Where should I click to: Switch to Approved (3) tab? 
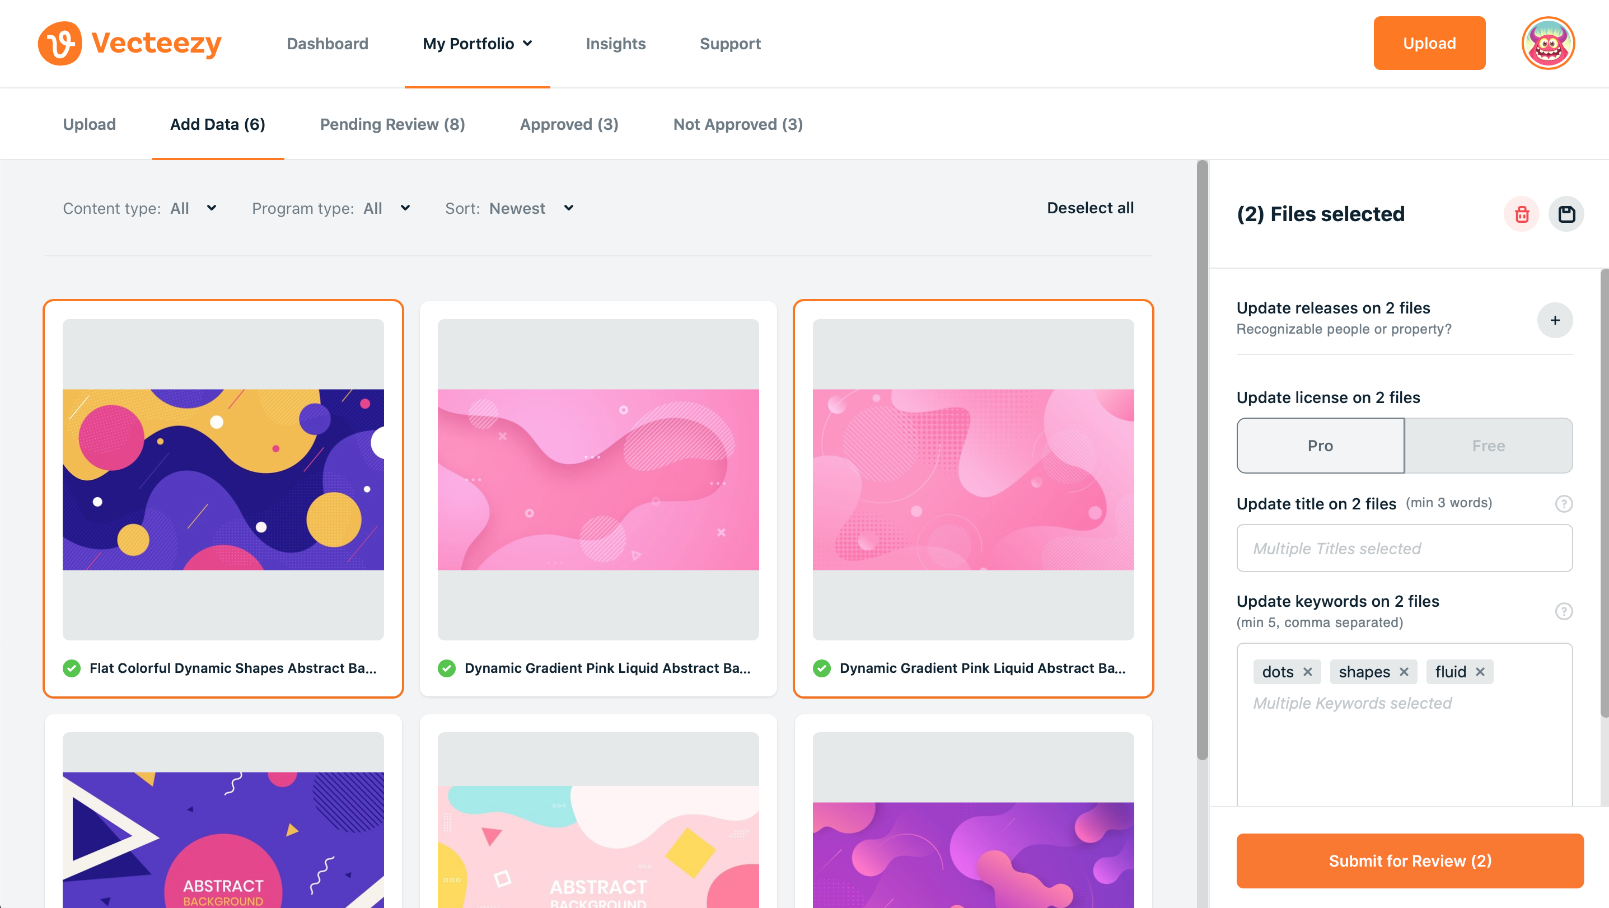(569, 124)
